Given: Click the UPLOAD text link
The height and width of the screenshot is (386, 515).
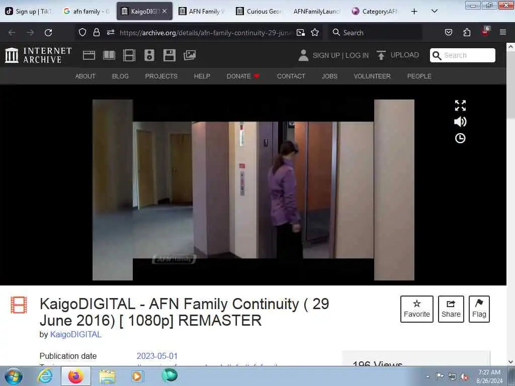Looking at the screenshot, I should [405, 55].
